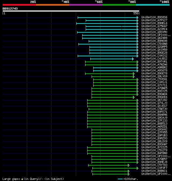This screenshot has height=181, width=172.
Task: Select the UniRef100_Q9SKH2 label
Action: [154, 130]
